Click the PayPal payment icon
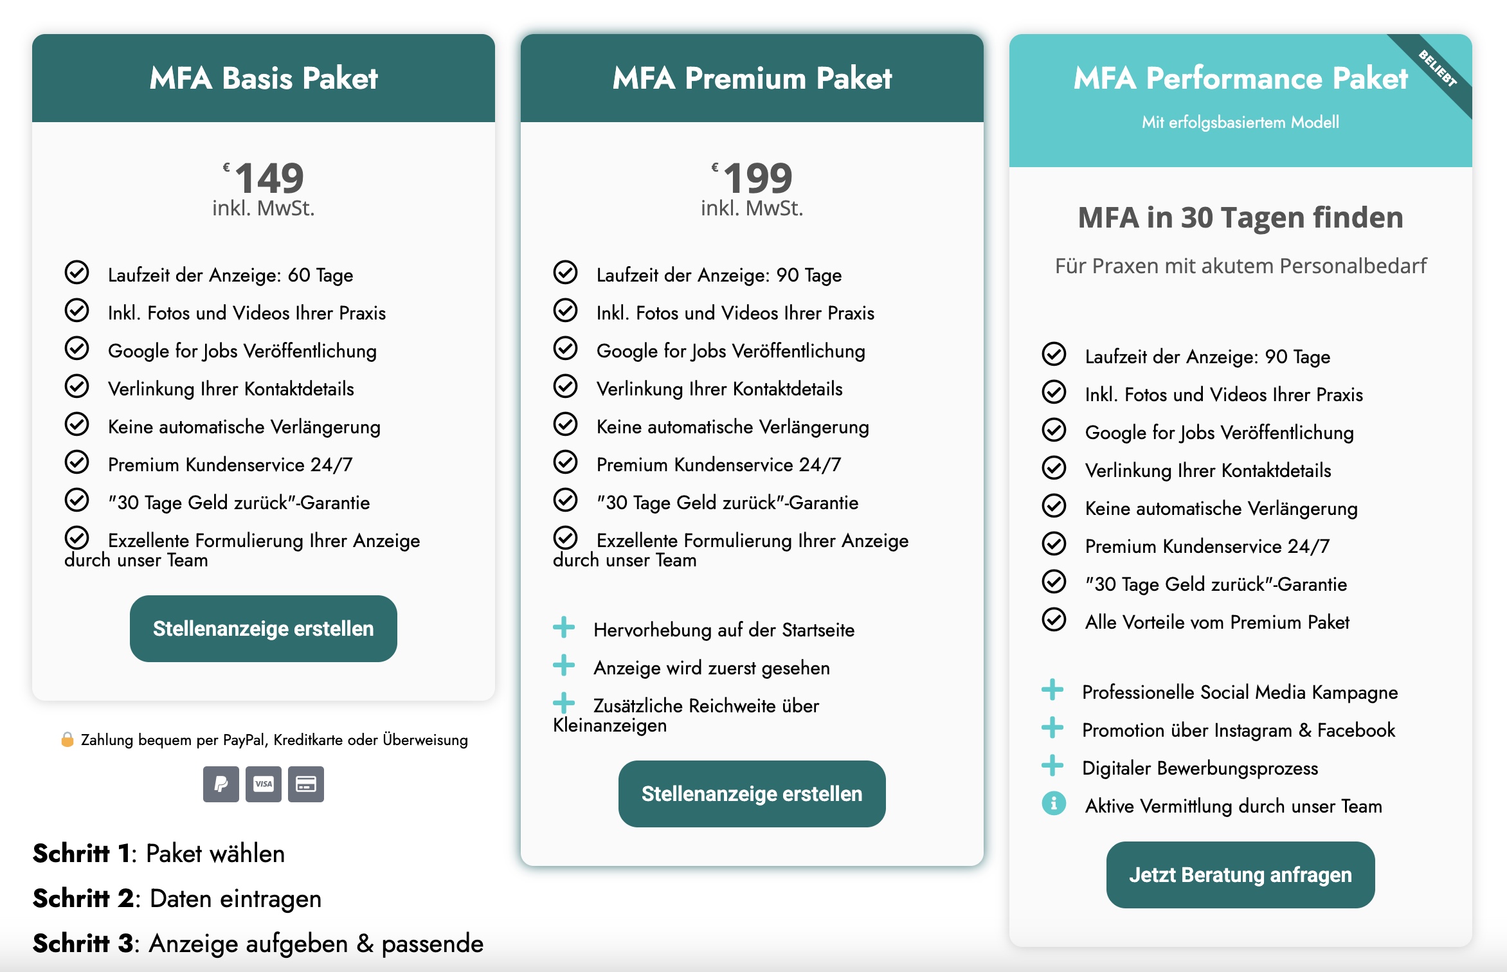This screenshot has width=1507, height=972. click(221, 784)
